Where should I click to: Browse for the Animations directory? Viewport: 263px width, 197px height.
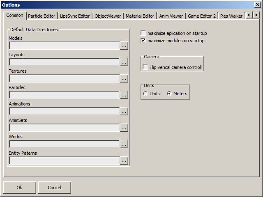(124, 111)
